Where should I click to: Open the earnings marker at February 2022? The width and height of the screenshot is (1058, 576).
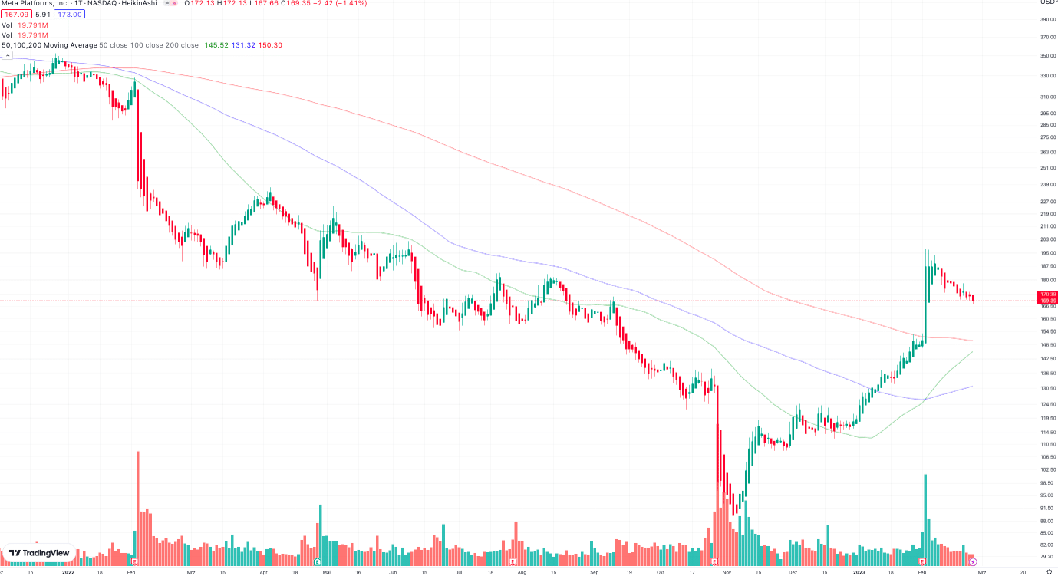(x=135, y=562)
